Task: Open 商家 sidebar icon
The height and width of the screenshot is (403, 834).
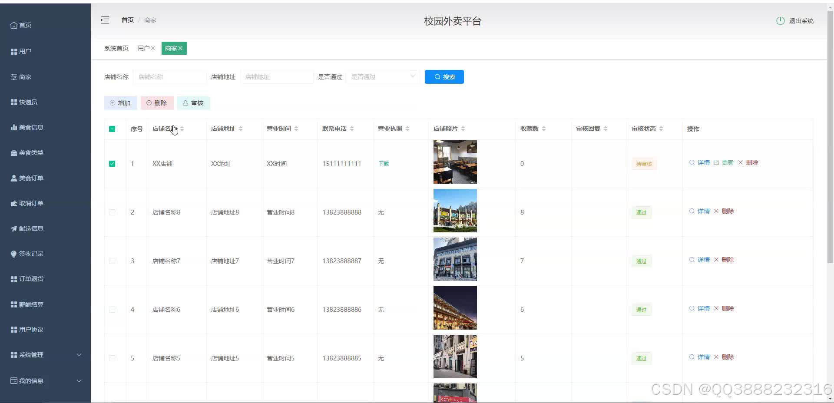Action: click(14, 77)
